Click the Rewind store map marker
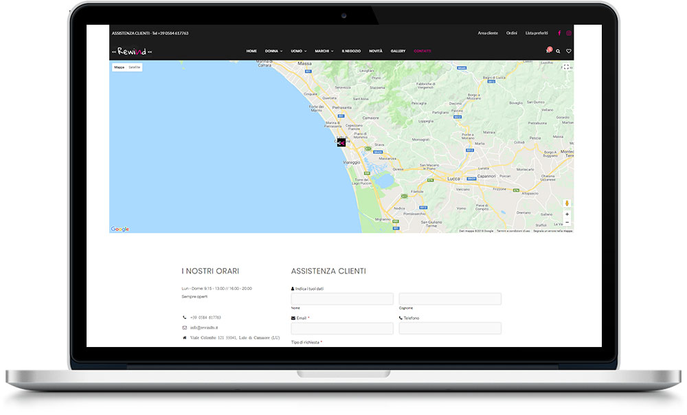 click(341, 142)
